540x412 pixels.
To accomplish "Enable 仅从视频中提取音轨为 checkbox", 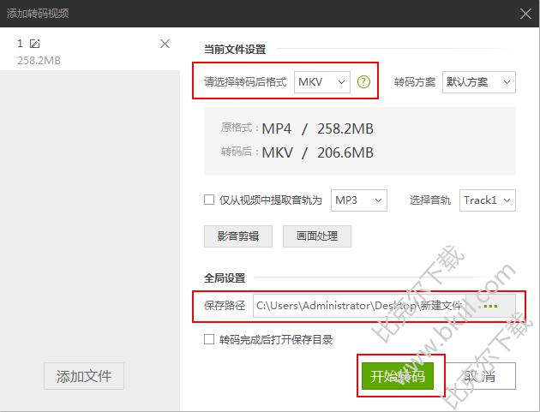I will (x=209, y=200).
